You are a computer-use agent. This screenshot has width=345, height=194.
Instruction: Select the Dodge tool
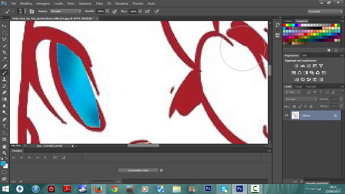point(4,113)
